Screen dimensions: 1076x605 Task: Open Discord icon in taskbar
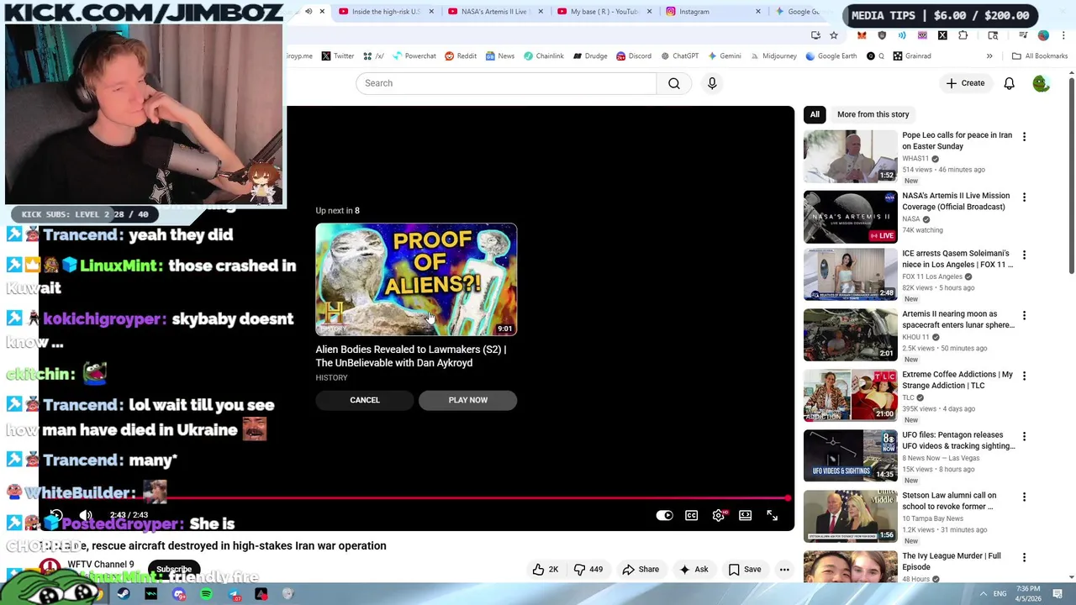(179, 594)
